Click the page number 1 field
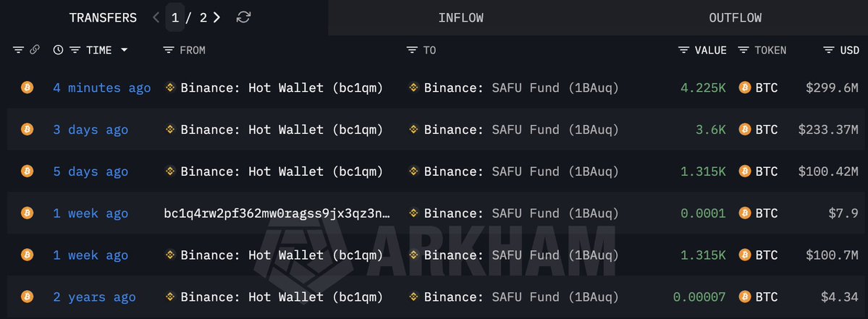Image resolution: width=868 pixels, height=319 pixels. [x=175, y=17]
